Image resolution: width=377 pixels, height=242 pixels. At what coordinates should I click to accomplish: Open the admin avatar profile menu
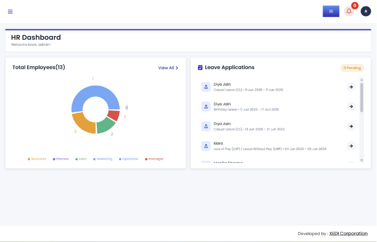pyautogui.click(x=366, y=11)
